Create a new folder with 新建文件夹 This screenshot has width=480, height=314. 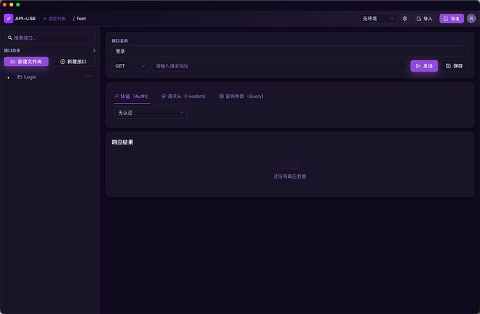coord(26,61)
